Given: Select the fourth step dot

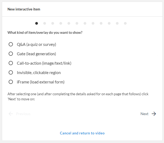Looking at the screenshot, I should tap(61, 23).
